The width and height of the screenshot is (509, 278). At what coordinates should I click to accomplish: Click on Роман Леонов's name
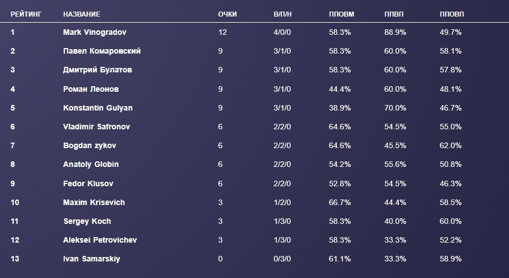coord(91,89)
